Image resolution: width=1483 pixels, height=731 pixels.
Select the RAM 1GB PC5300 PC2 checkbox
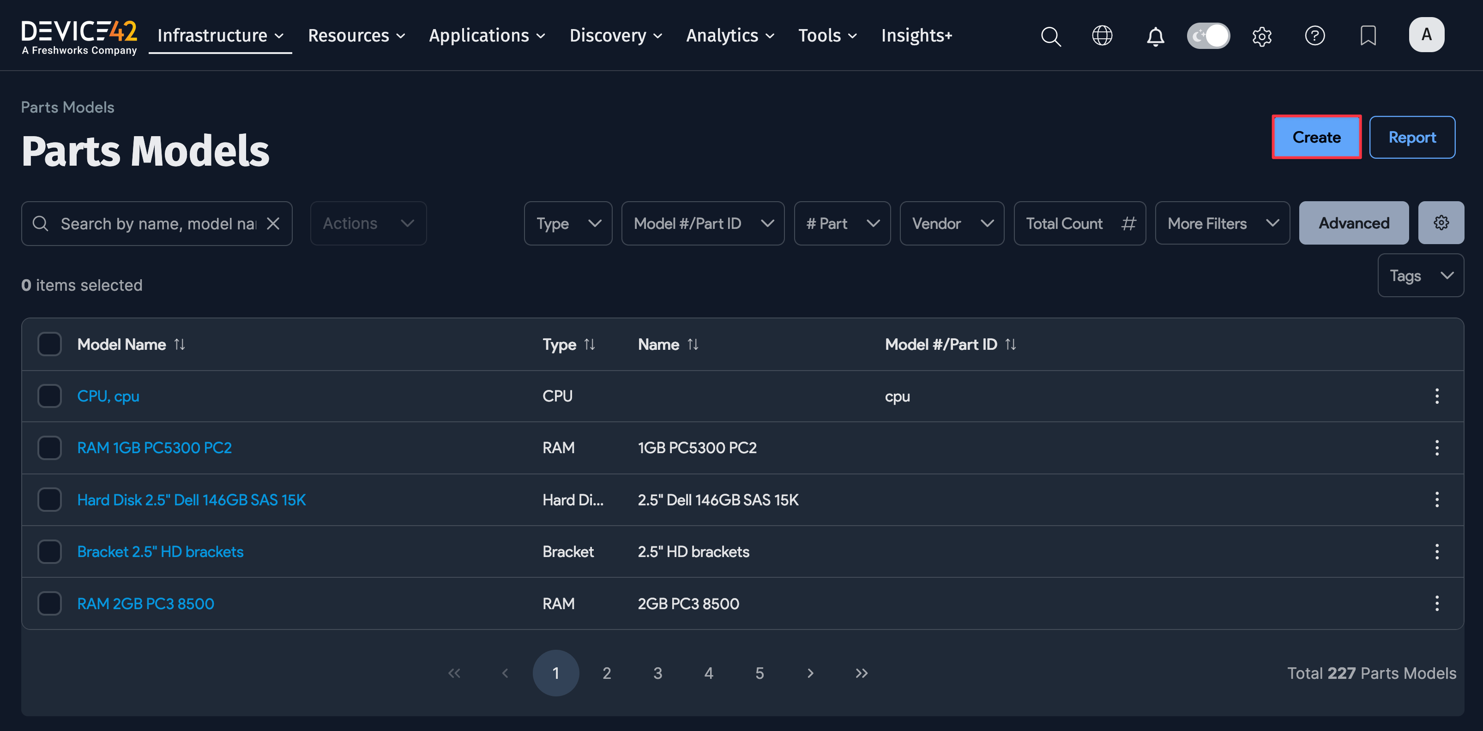[49, 448]
